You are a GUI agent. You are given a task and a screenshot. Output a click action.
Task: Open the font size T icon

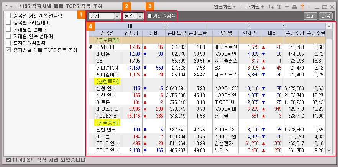(279, 6)
